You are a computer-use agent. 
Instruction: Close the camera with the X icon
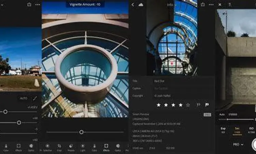coord(220,4)
